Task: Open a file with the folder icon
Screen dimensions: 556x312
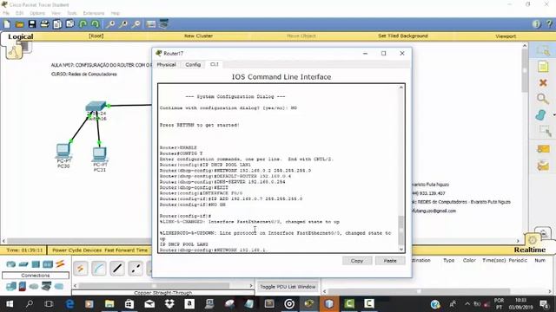Action: tap(19, 24)
